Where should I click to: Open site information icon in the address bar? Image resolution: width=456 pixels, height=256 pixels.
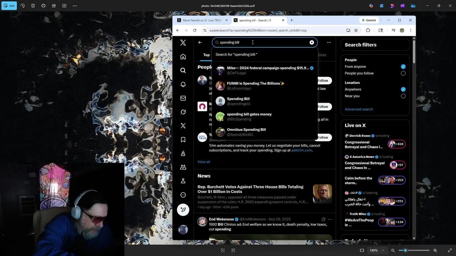click(204, 30)
